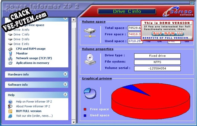The height and width of the screenshot is (126, 197).
Task: Click the CD drive icon in Volume properties
Action: pyautogui.click(x=90, y=59)
